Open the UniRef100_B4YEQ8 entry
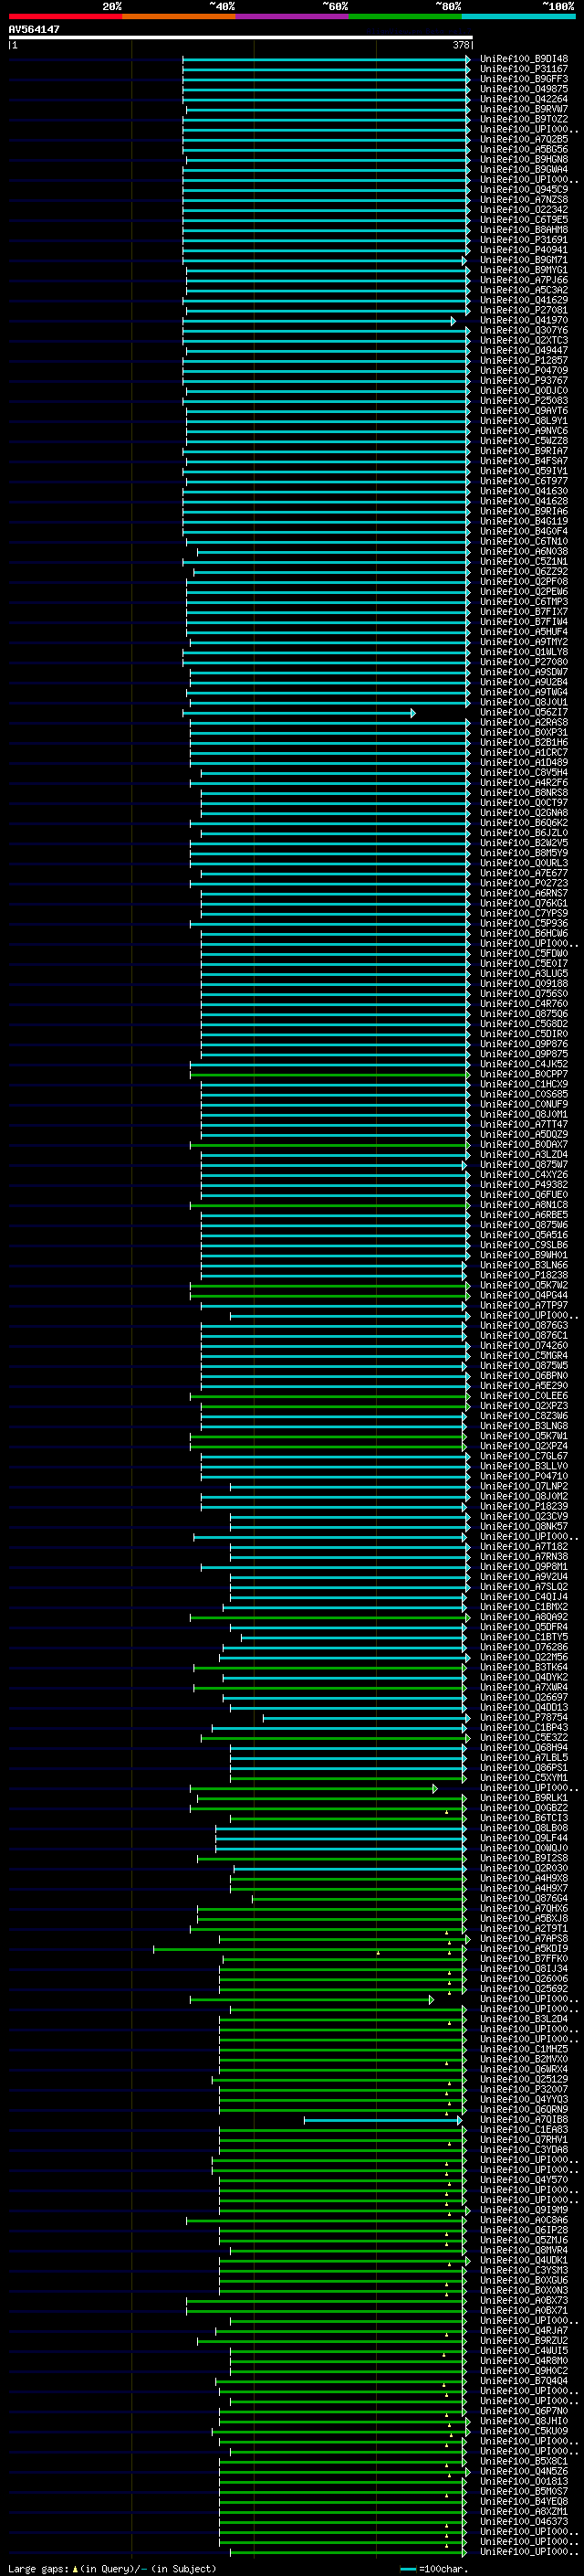584x2576 pixels. point(524,2502)
